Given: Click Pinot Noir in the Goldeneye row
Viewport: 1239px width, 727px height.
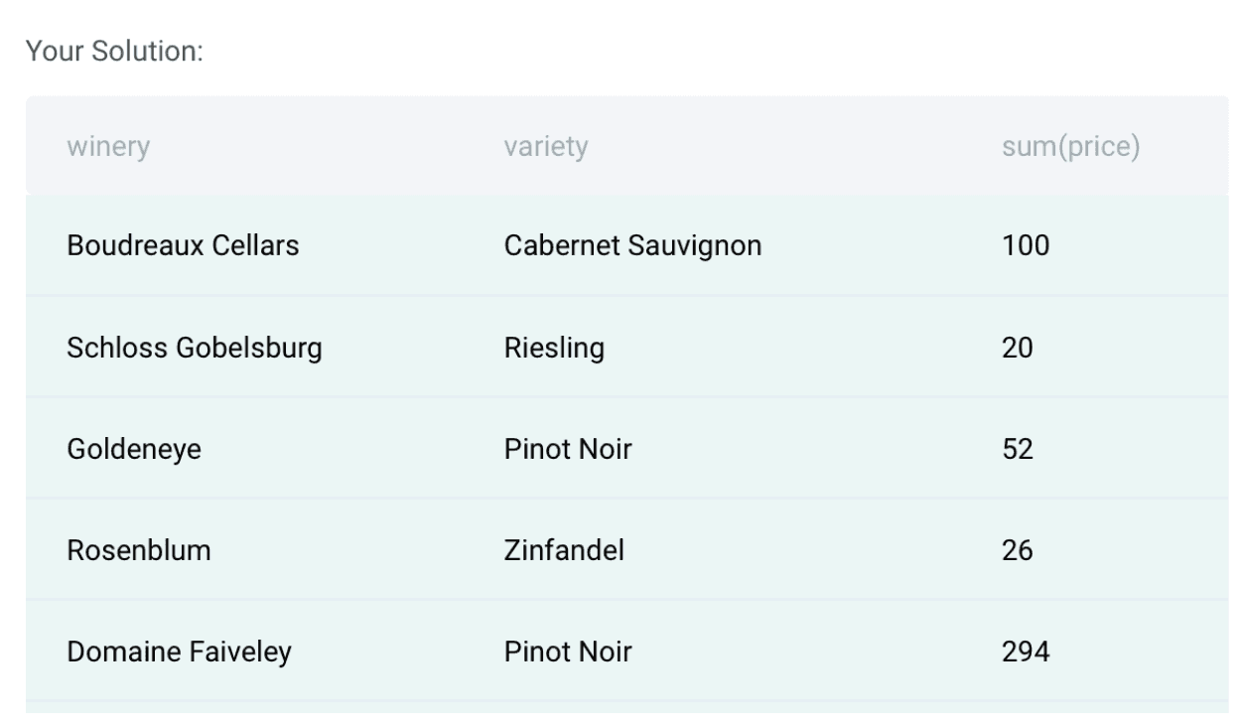Looking at the screenshot, I should click(x=568, y=450).
